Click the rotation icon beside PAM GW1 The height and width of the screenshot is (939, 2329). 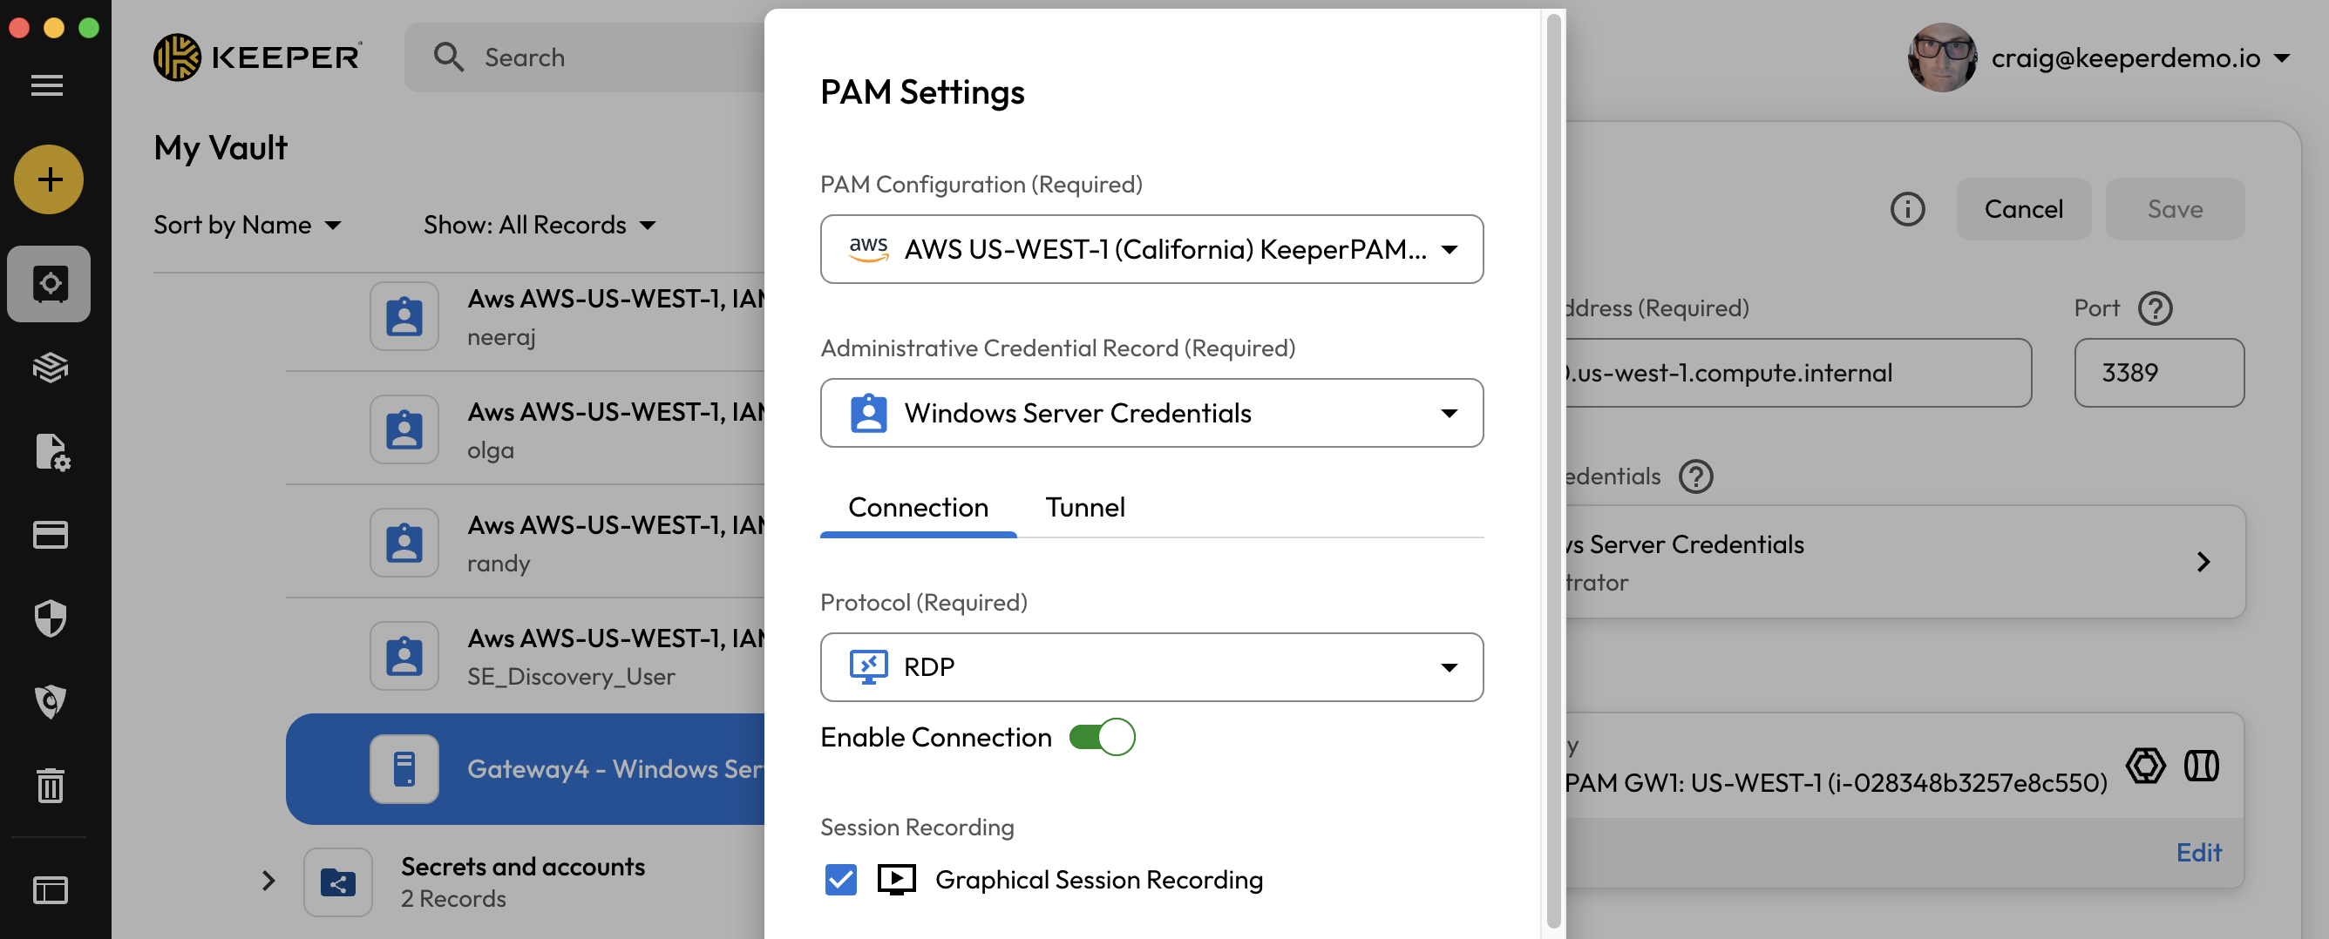pyautogui.click(x=2144, y=766)
